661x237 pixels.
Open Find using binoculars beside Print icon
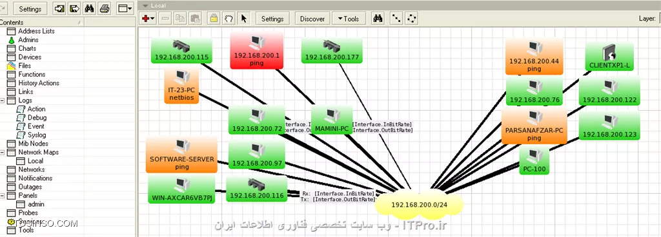click(89, 8)
